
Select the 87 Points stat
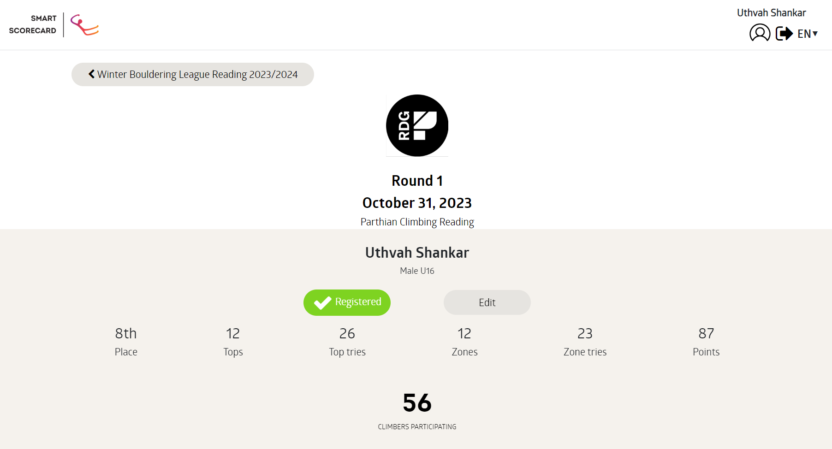(x=706, y=341)
